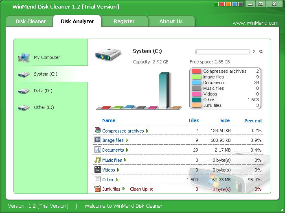Click the Name column header

tap(109, 120)
